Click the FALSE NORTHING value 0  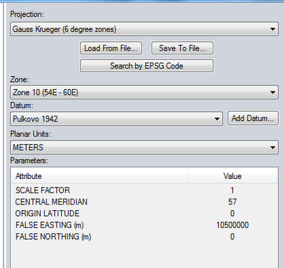233,237
